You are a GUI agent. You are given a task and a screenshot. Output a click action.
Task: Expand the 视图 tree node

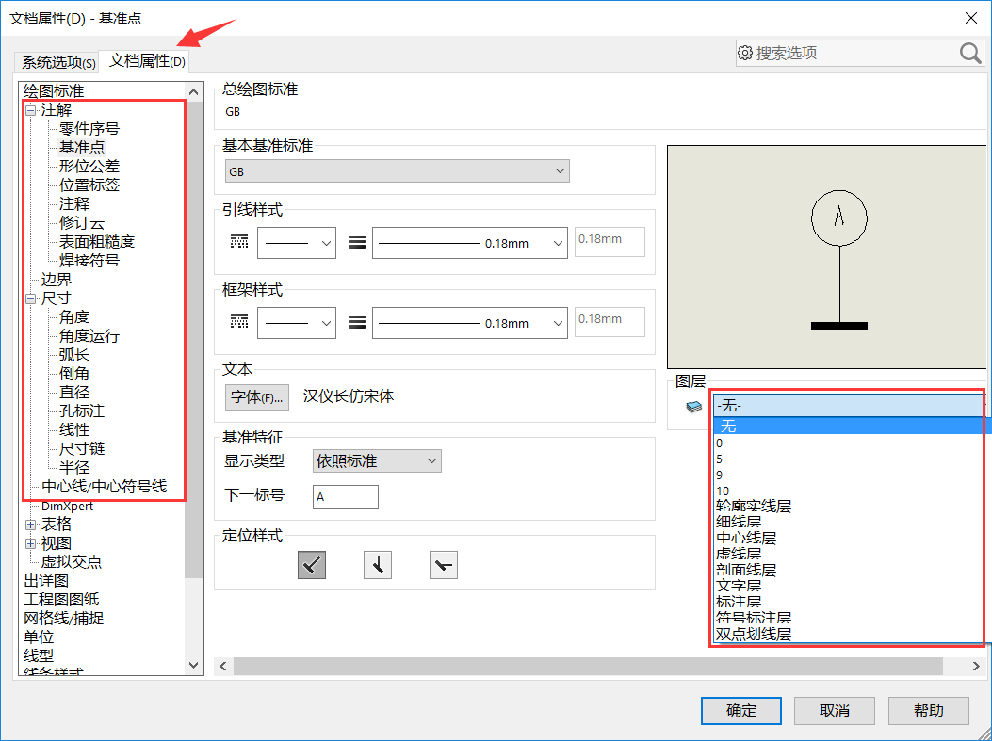tap(30, 543)
